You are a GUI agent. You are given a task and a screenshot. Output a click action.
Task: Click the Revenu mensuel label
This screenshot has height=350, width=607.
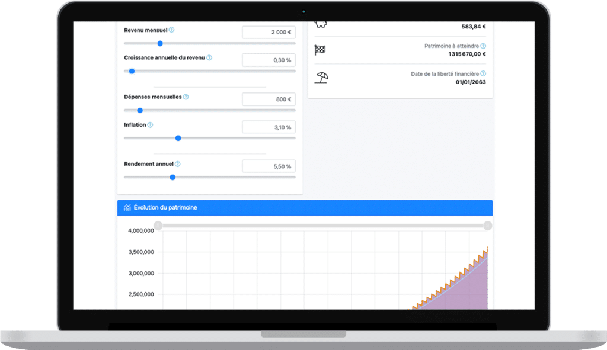[146, 30]
